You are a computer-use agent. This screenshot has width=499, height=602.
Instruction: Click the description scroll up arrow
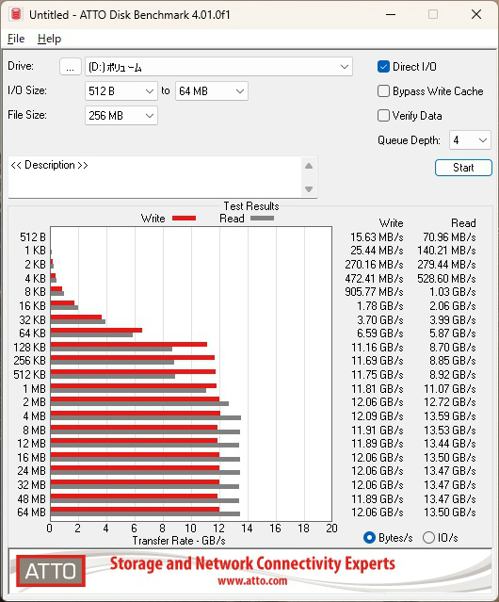click(x=309, y=166)
